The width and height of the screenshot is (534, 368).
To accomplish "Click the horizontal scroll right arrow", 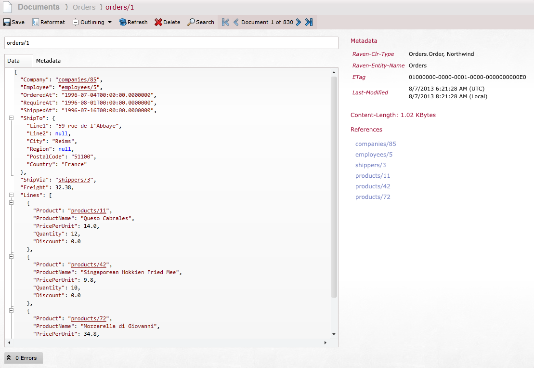I will pyautogui.click(x=325, y=342).
